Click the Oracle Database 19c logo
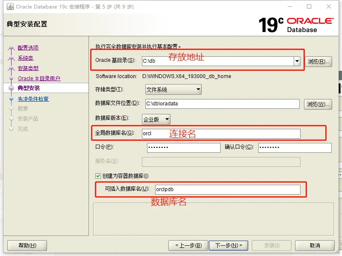Viewport: 342px width, 256px height. [x=296, y=25]
